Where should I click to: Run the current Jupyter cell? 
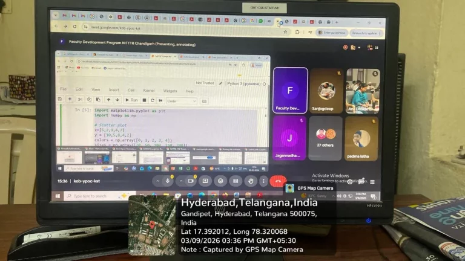pos(131,100)
